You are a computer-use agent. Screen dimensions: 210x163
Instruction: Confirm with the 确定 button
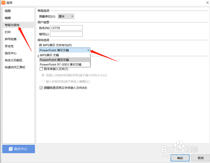click(x=180, y=158)
